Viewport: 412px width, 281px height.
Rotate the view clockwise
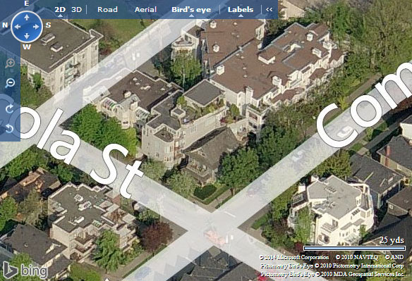click(10, 109)
